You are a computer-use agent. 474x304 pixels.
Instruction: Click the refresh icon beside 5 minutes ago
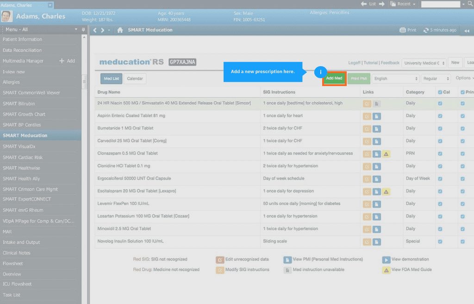(x=426, y=30)
